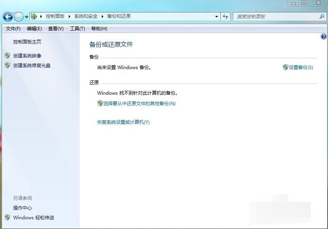This screenshot has height=229, width=328.
Task: Click the blue Back arrow button
Action: 8,17
